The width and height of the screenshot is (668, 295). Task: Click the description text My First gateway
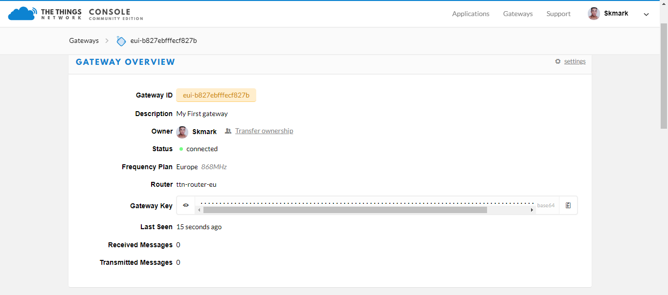[x=202, y=114]
